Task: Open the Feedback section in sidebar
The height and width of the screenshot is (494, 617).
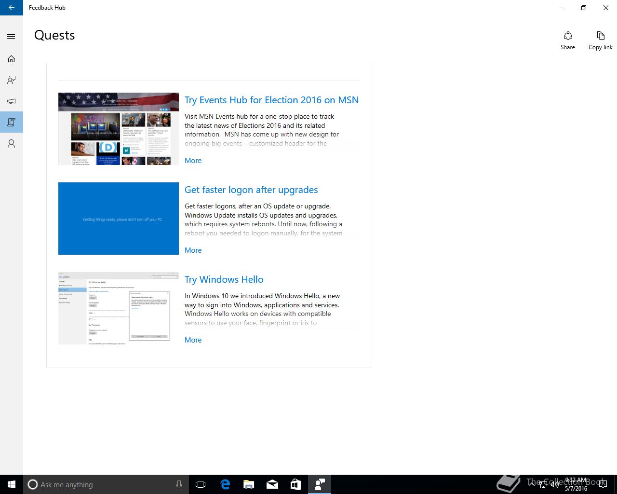Action: (x=11, y=80)
